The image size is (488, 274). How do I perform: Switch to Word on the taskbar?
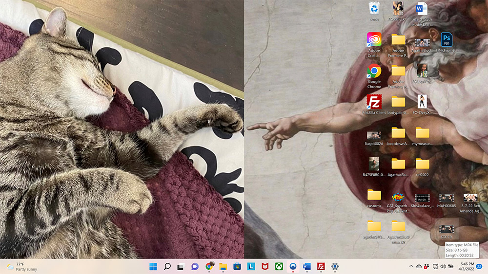pos(307,266)
